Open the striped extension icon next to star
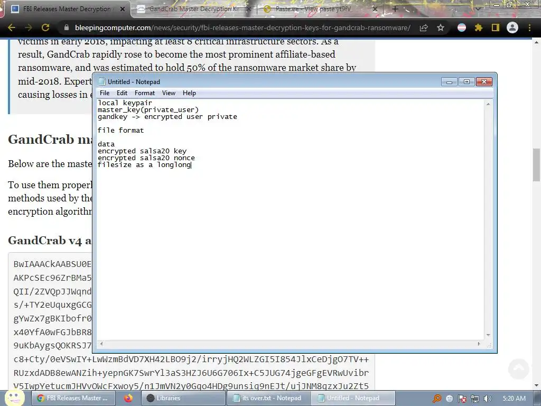 pos(462,27)
